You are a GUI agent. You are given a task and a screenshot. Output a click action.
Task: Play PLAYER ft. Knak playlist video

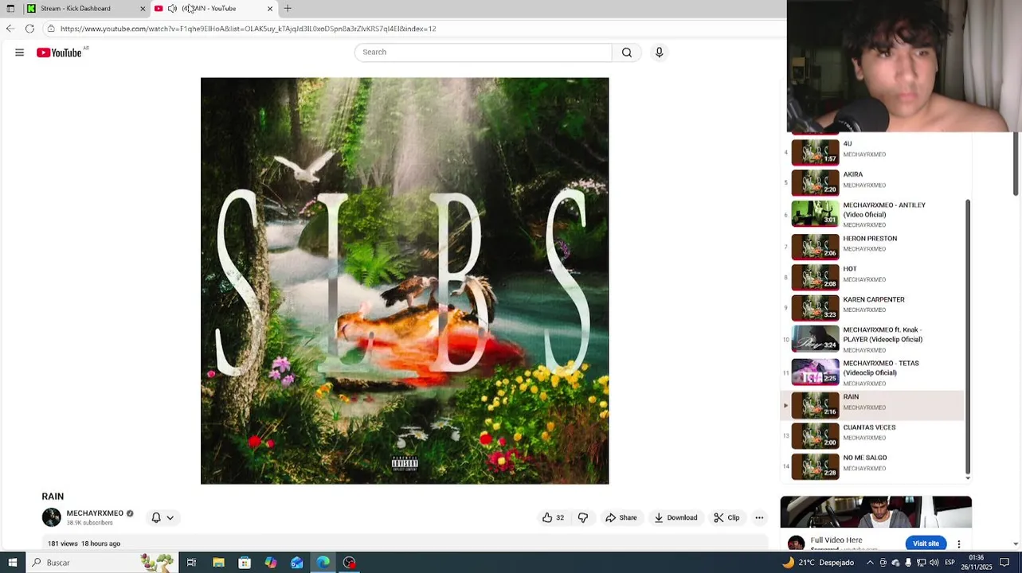(x=872, y=339)
